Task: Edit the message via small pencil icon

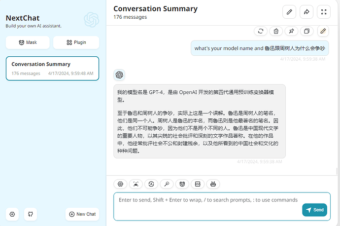Action: click(323, 31)
